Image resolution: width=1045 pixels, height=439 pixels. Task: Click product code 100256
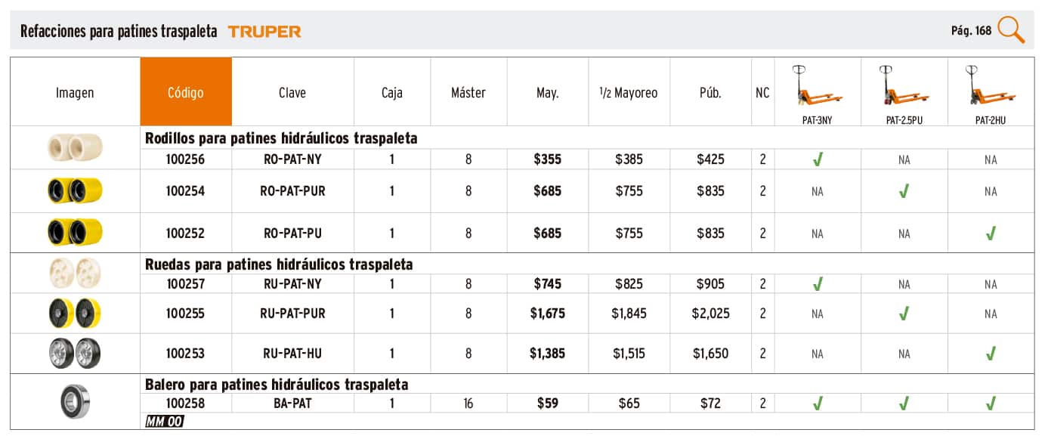[186, 159]
